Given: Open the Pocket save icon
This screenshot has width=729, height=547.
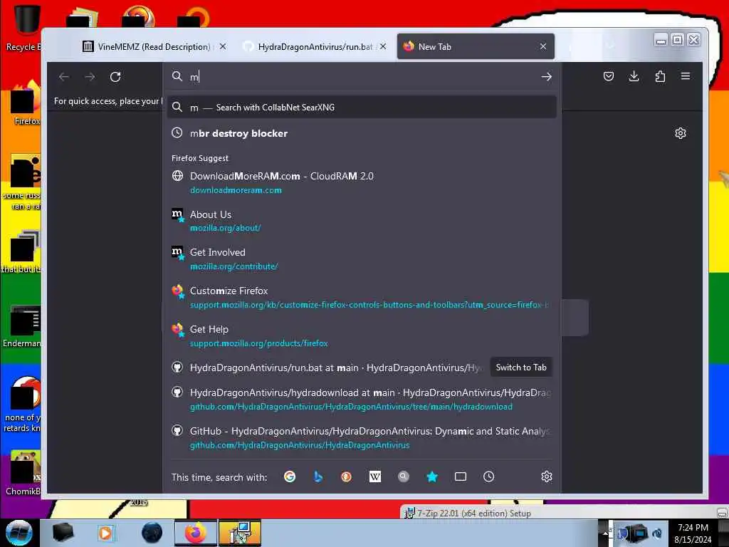Looking at the screenshot, I should [608, 76].
